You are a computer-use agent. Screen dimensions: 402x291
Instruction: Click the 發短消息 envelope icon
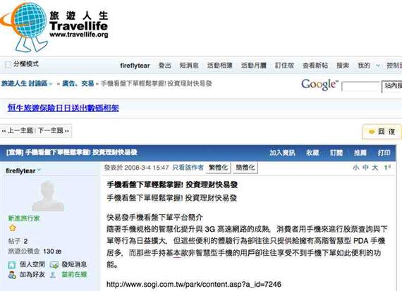(54, 265)
